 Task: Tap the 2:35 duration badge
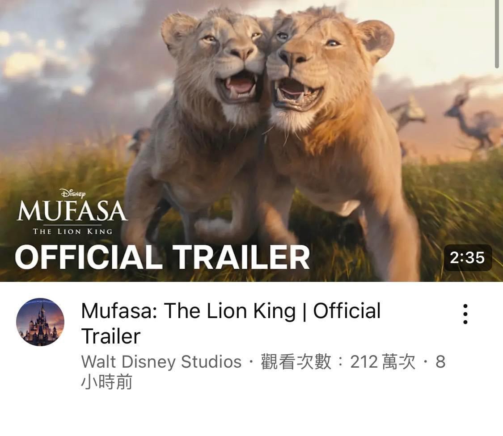(x=467, y=257)
